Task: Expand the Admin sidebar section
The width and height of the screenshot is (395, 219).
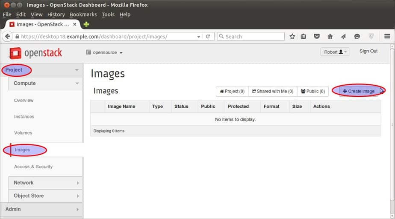Action: coord(42,209)
